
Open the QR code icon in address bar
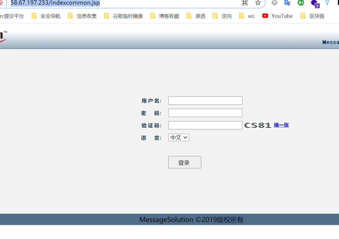click(245, 3)
